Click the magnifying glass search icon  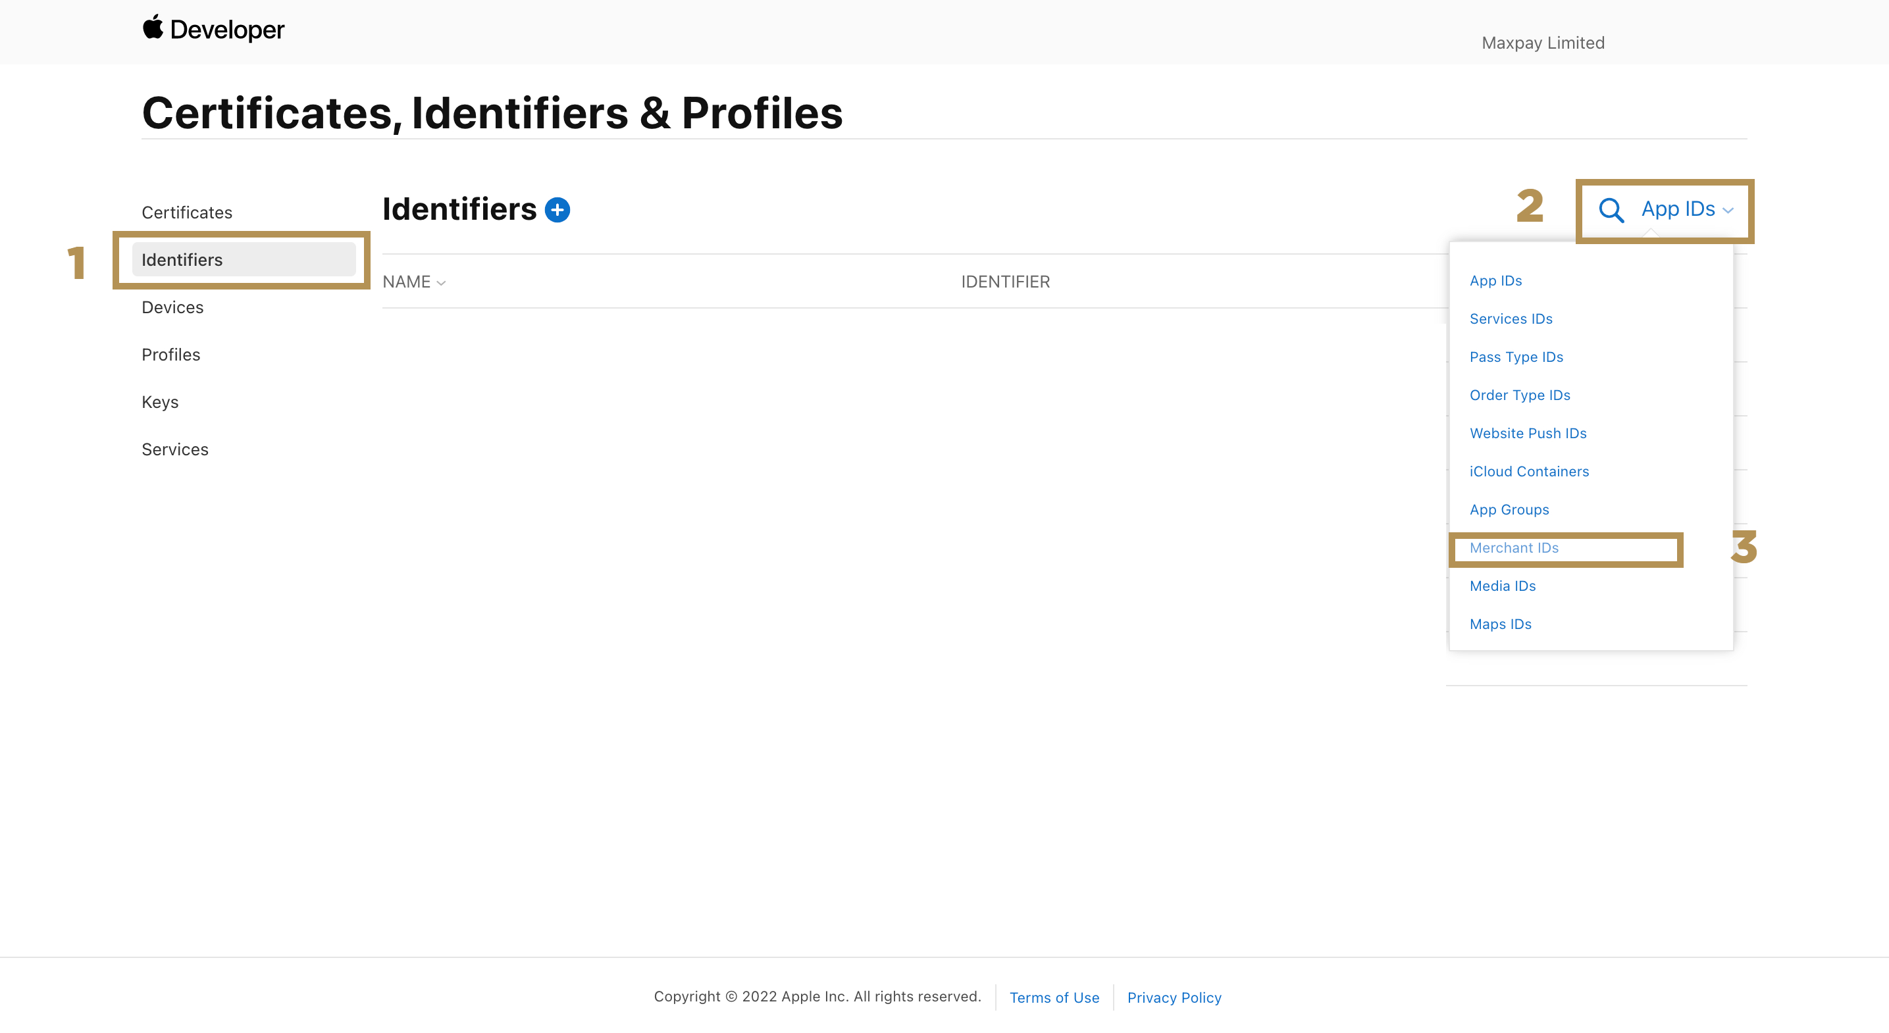pos(1611,210)
